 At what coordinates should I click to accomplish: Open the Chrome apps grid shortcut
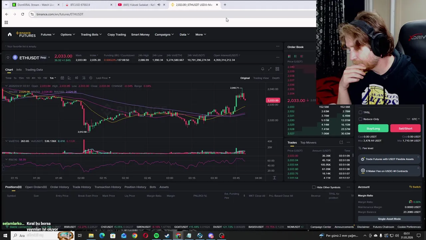(x=6, y=22)
